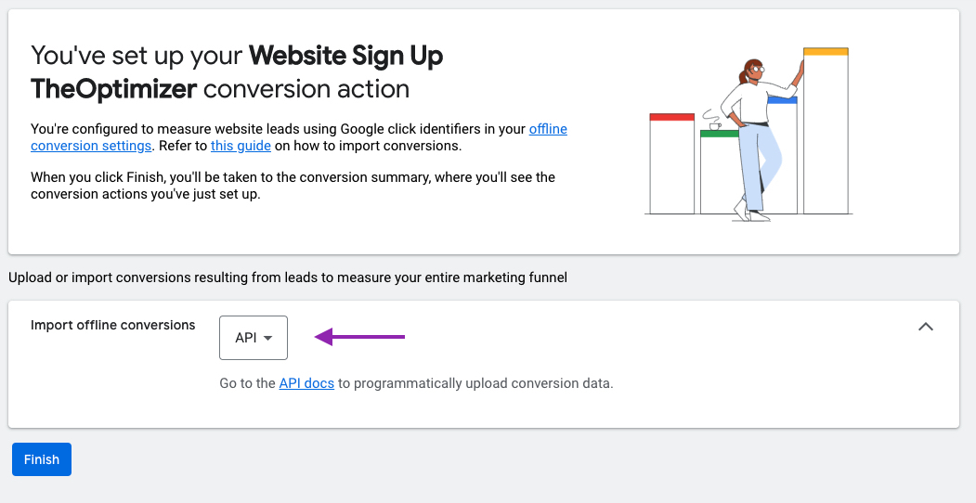Image resolution: width=976 pixels, height=503 pixels.
Task: Click the purple arrow pointing at API
Action: [359, 337]
